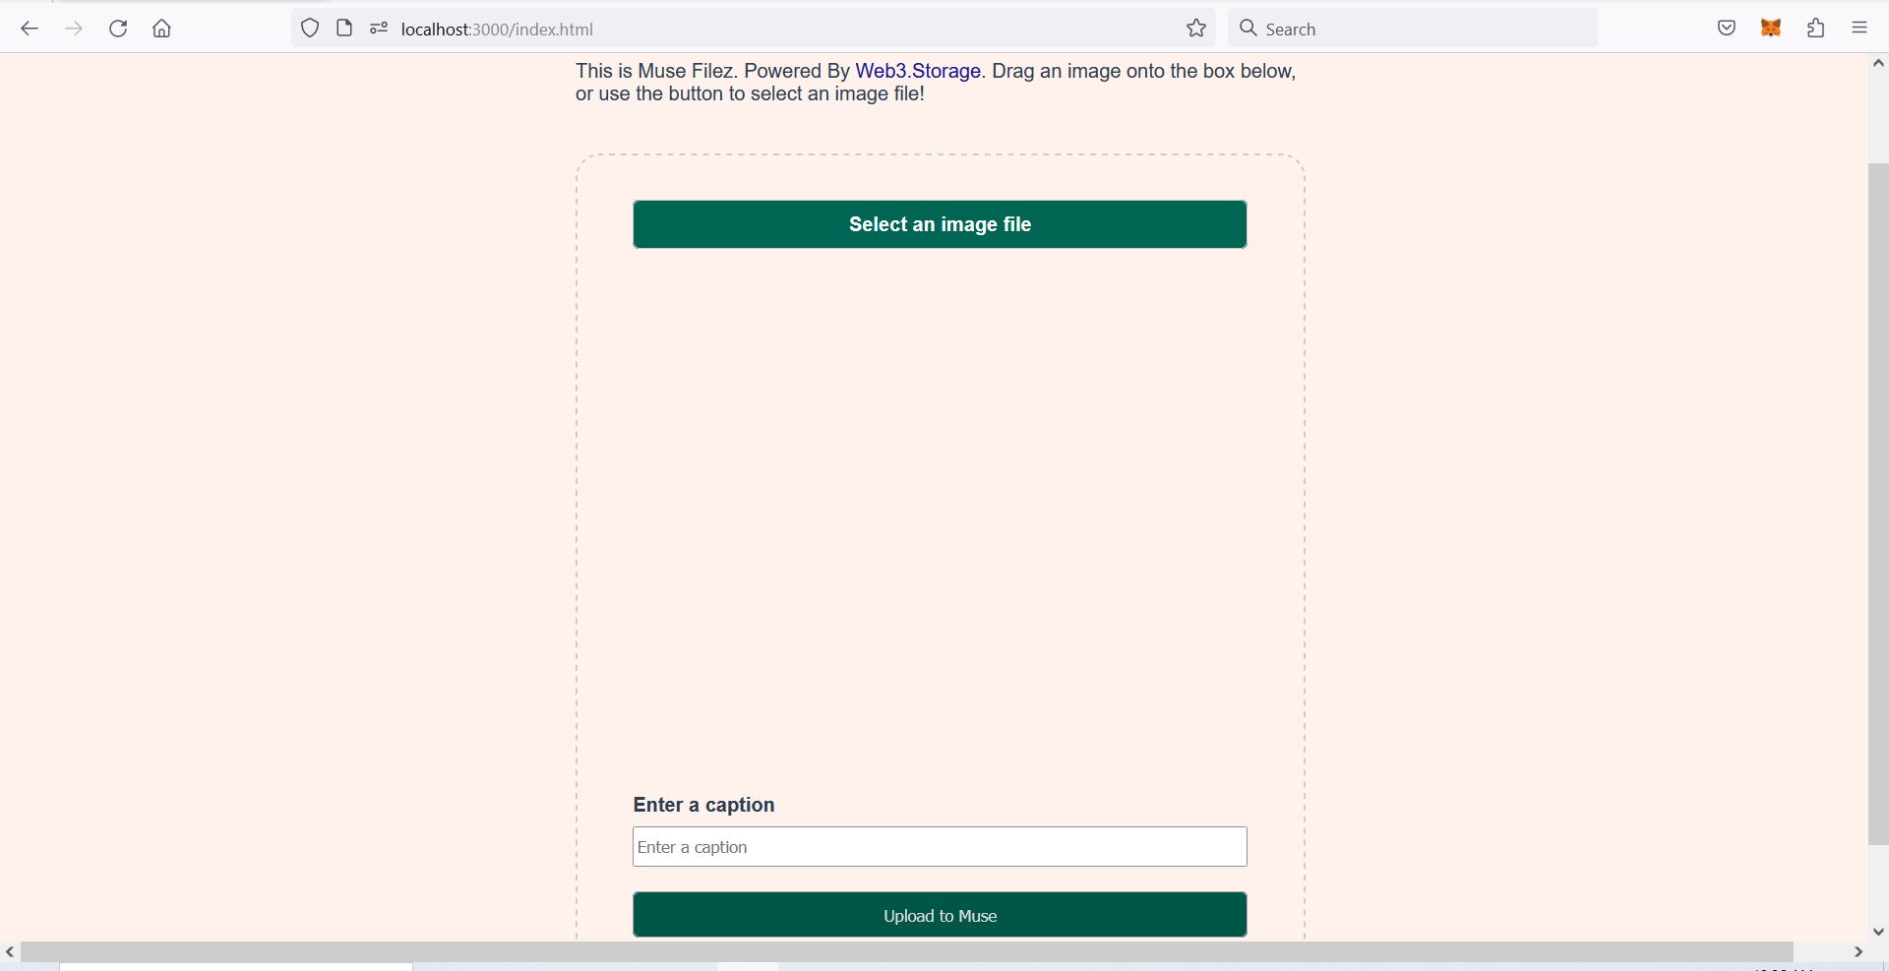Click Select an image file button

940,224
